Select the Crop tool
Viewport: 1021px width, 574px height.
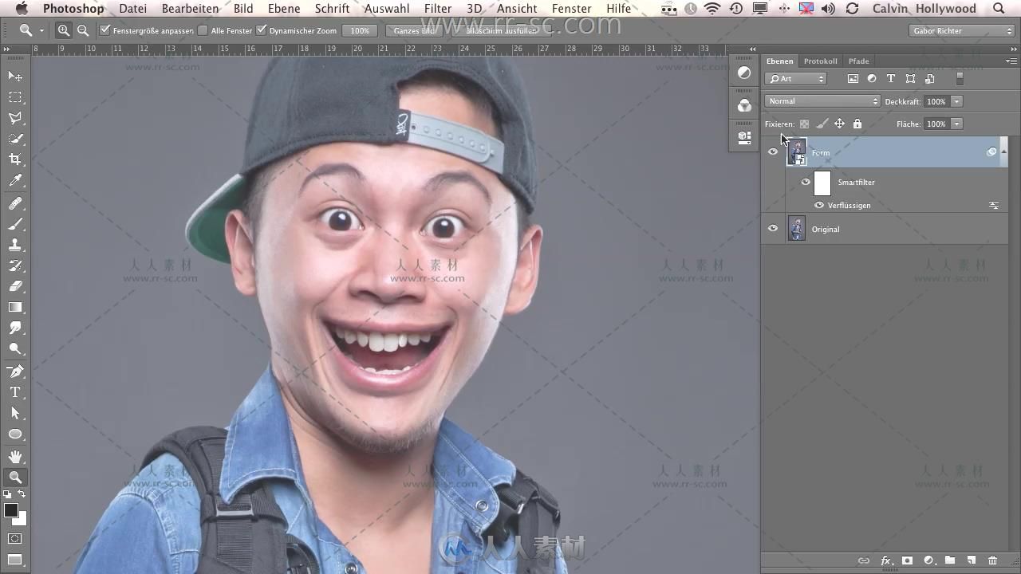[15, 159]
